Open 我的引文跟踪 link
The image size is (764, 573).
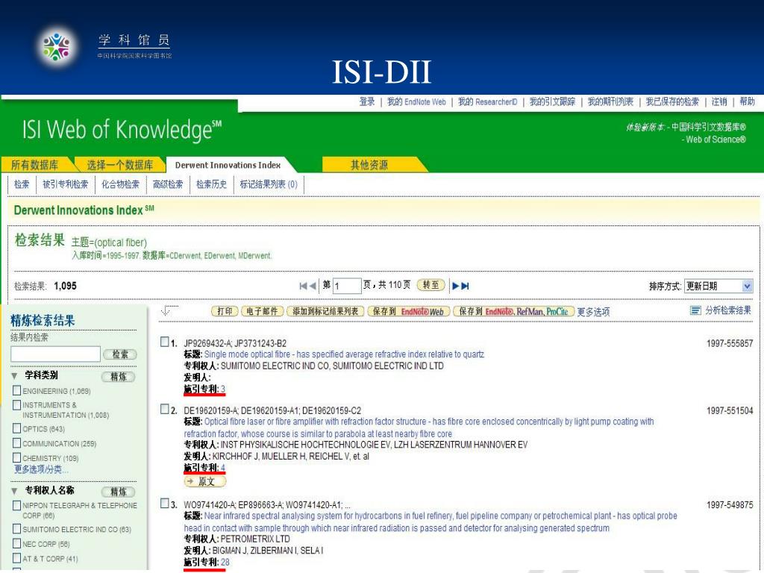click(x=553, y=101)
